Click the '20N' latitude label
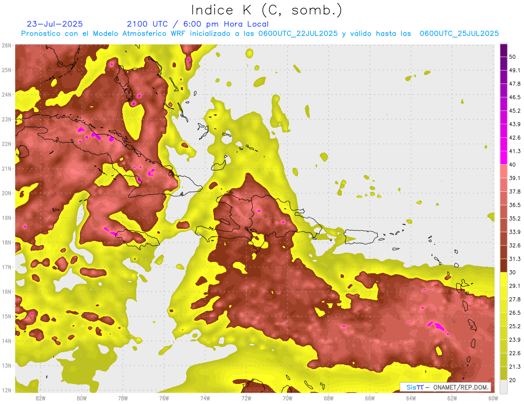This screenshot has height=404, width=524. [6, 193]
